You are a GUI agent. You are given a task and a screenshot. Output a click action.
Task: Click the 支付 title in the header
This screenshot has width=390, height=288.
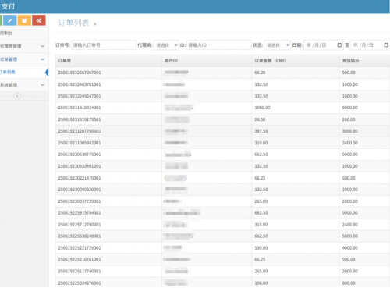point(8,6)
